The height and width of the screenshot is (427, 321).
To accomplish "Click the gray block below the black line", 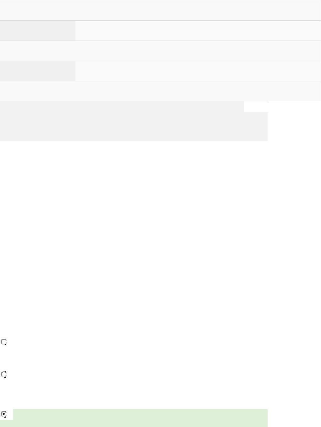I will pyautogui.click(x=126, y=123).
